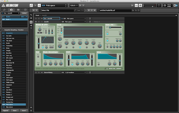The width and height of the screenshot is (179, 113).
Task: Toggle the audio engine power button
Action: point(165,5)
